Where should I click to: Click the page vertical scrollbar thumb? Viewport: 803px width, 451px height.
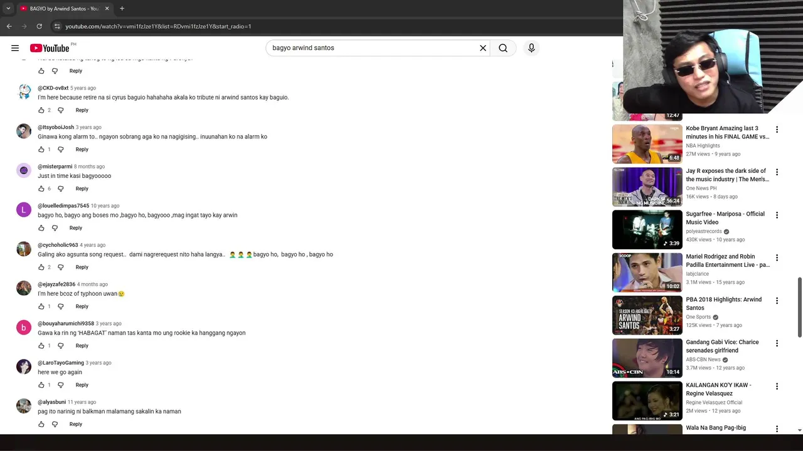pyautogui.click(x=799, y=308)
